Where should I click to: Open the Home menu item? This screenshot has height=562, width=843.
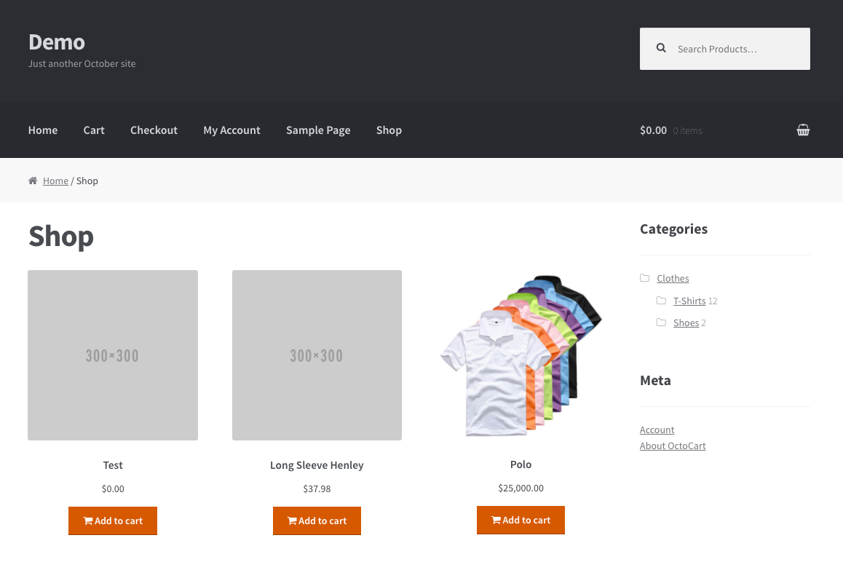(43, 130)
